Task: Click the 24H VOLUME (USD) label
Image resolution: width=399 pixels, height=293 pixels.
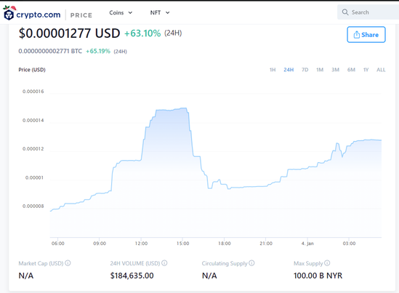Action: [x=135, y=263]
